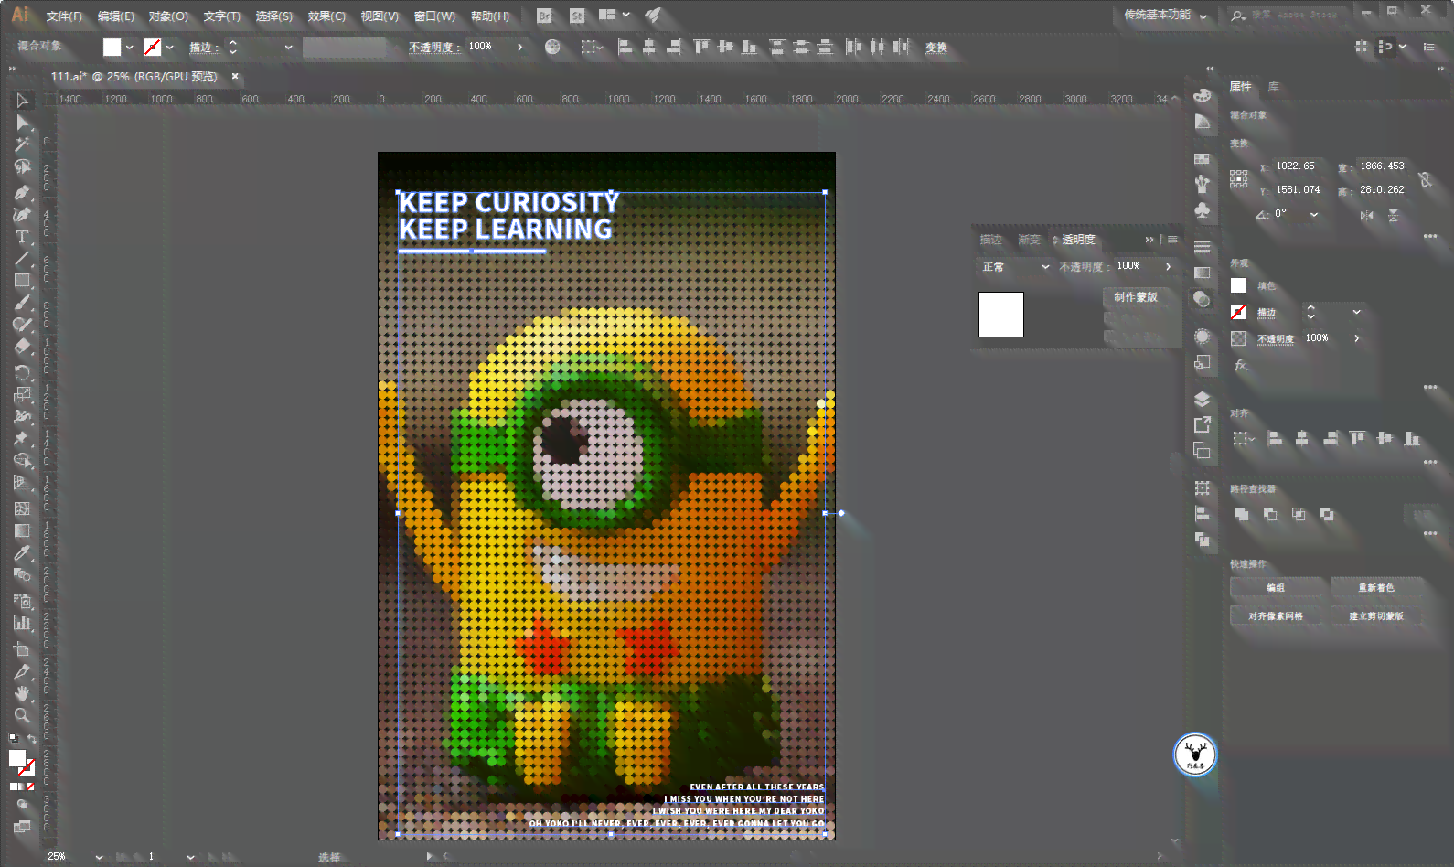Open Adobe Stock (St) icon
The width and height of the screenshot is (1454, 867).
tap(577, 16)
